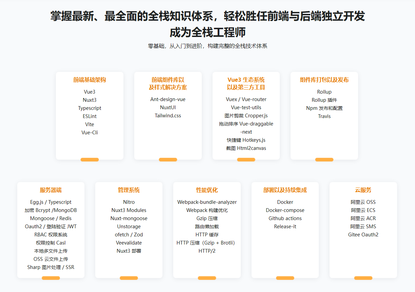
Task: Click the 服务器端 card heading
Action: (51, 190)
